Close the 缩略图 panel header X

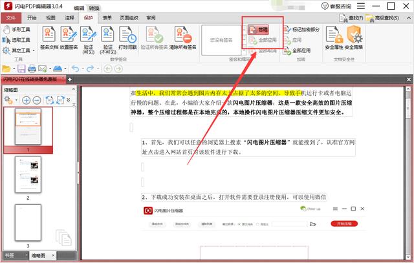coord(73,89)
